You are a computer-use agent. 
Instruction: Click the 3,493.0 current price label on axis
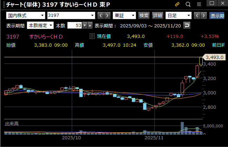click(215, 57)
